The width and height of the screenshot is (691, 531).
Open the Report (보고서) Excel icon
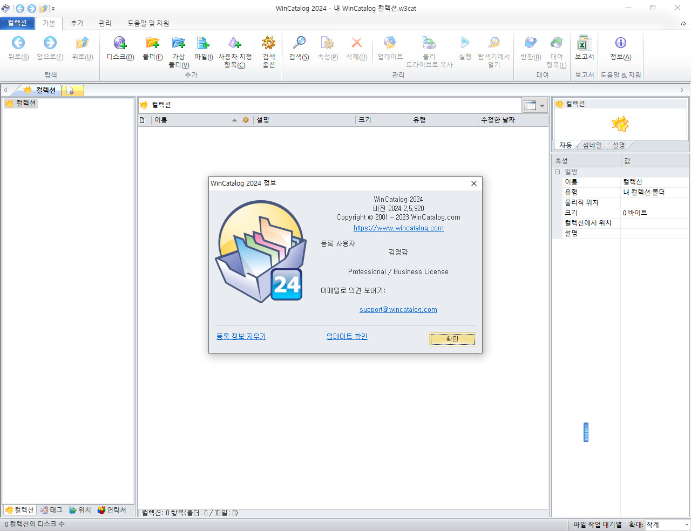click(584, 43)
